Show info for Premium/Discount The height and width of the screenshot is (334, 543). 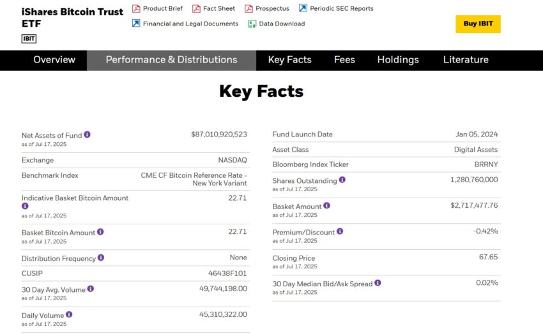(340, 231)
